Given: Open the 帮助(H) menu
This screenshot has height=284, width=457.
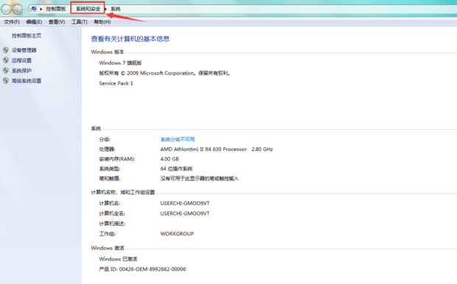Looking at the screenshot, I should coord(102,22).
